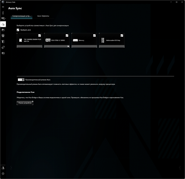Image resolution: width=185 pixels, height=179 pixels.
Task: Click the 'TUF GAMING B660M-PLUS WIFI D4' label
Action: [x=33, y=40]
